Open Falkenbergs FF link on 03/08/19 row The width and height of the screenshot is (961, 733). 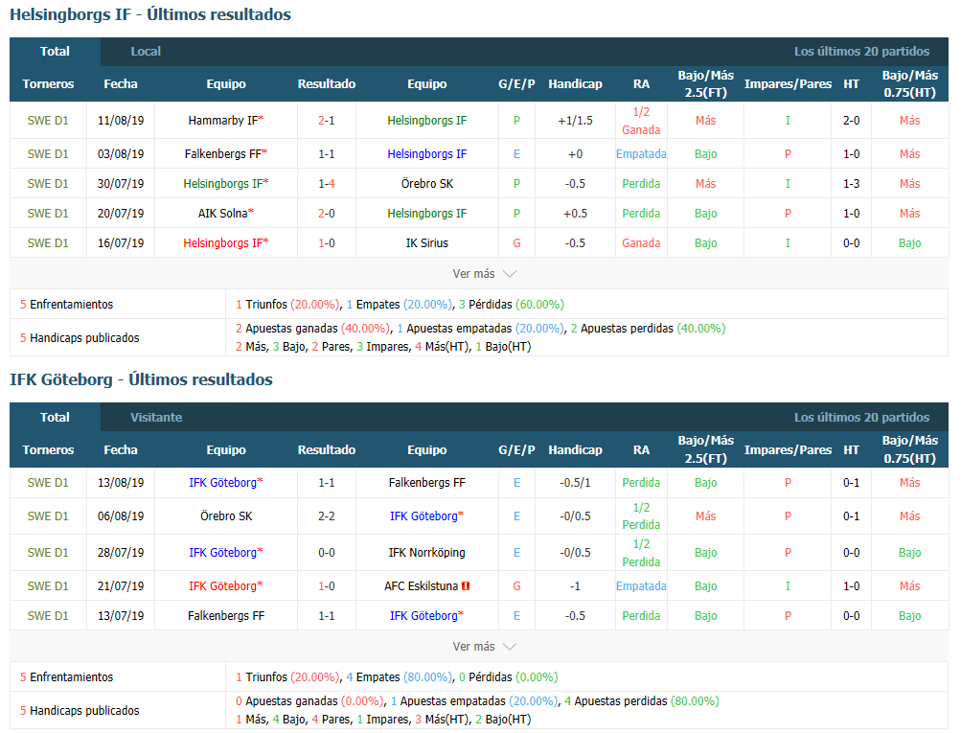(x=223, y=154)
